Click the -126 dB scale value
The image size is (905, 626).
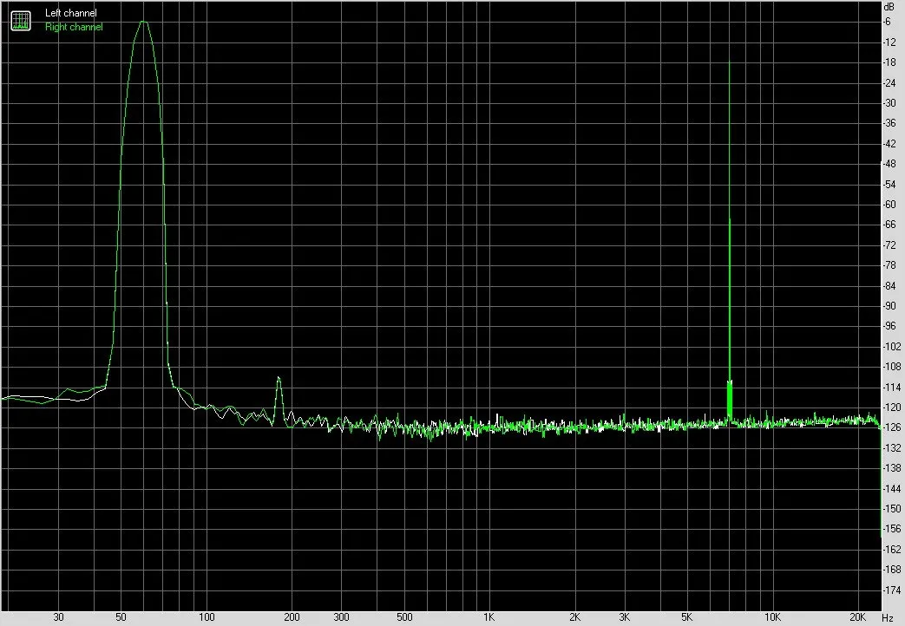(892, 427)
